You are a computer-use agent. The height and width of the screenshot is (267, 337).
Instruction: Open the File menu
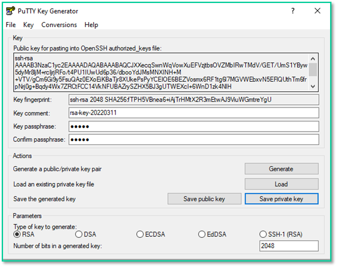pos(11,25)
